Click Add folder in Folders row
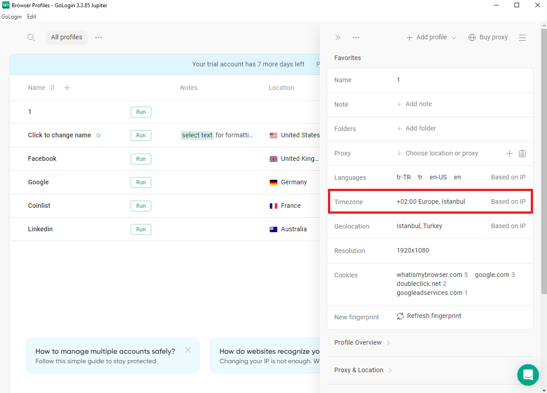The width and height of the screenshot is (547, 393). pyautogui.click(x=416, y=128)
